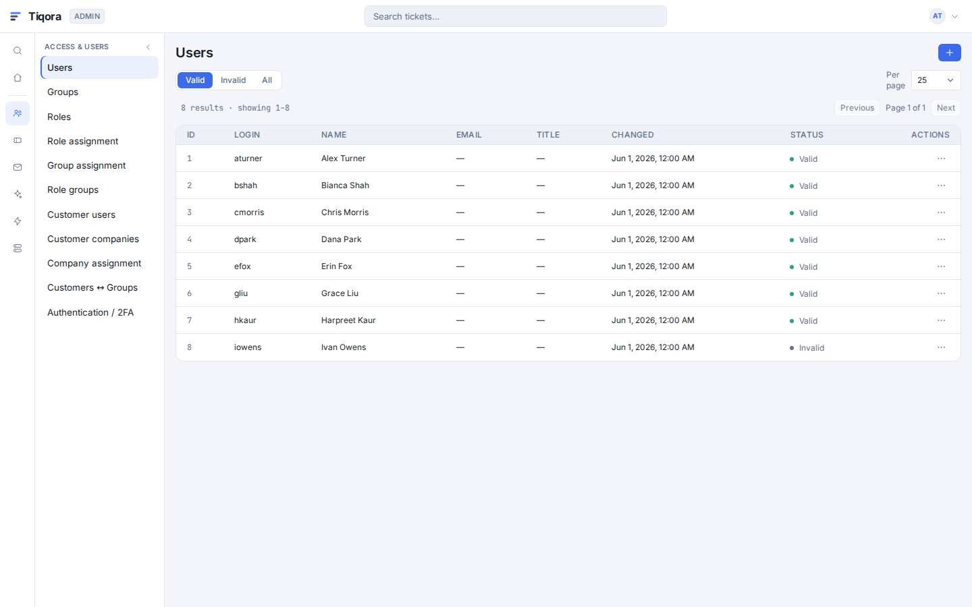Viewport: 972px width, 607px height.
Task: Open actions menu for hkaur row
Action: point(941,320)
